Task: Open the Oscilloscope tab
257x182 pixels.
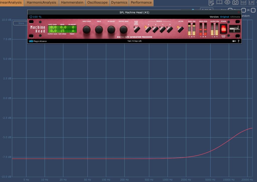Action: [x=97, y=3]
